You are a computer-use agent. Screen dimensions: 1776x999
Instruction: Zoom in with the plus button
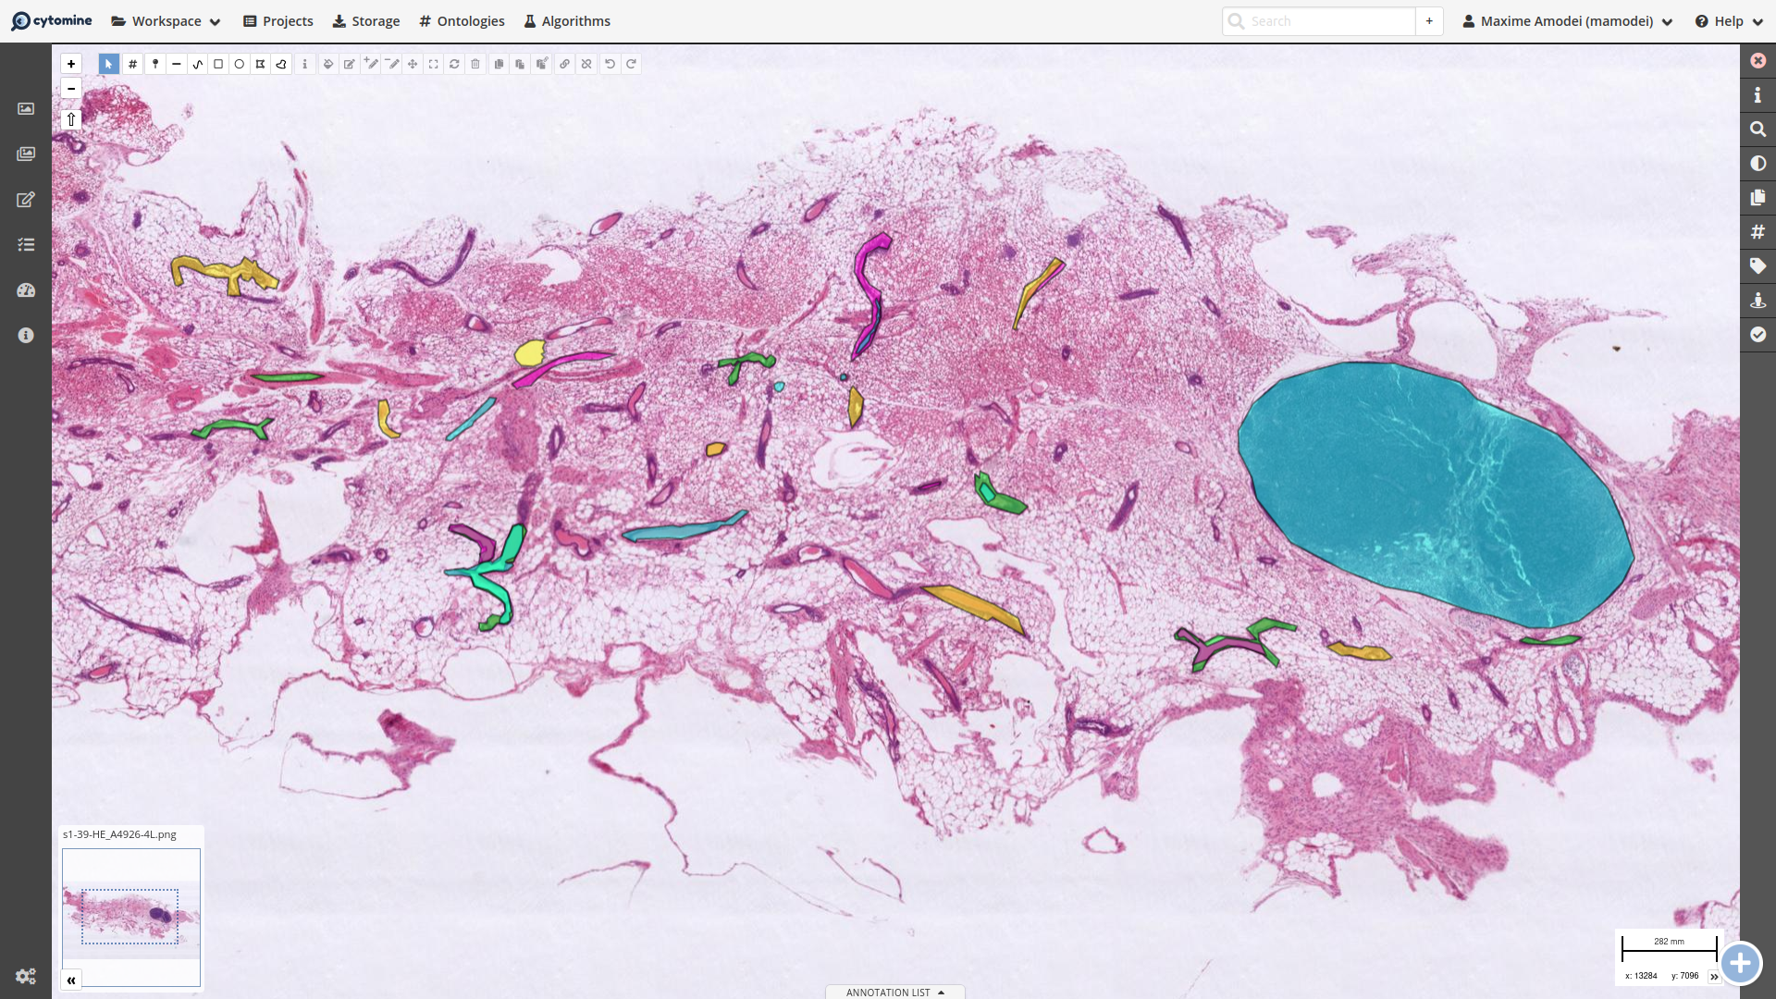pos(71,64)
